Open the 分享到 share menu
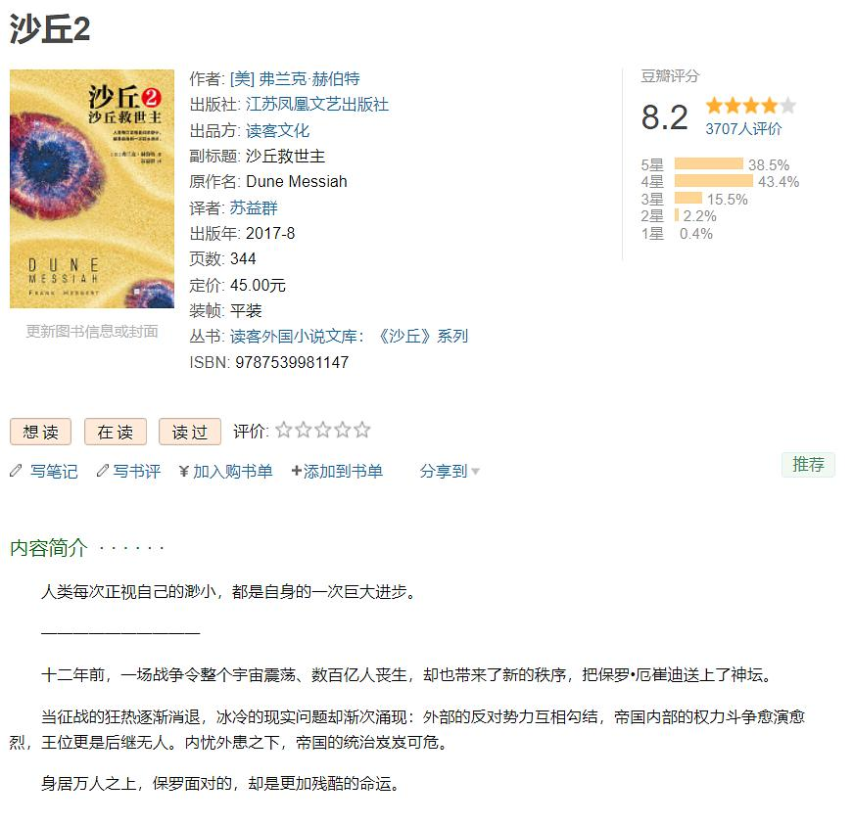 coord(444,471)
